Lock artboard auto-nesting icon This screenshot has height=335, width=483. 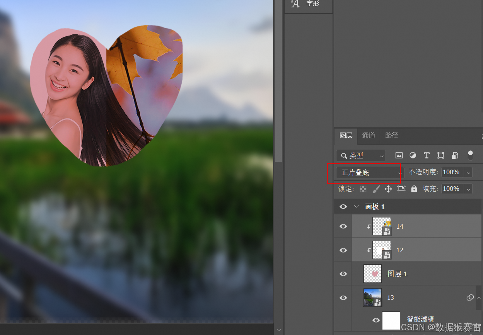click(401, 189)
